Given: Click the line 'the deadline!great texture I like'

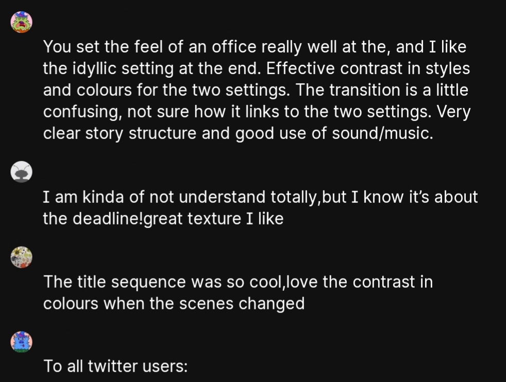Looking at the screenshot, I should point(163,219).
